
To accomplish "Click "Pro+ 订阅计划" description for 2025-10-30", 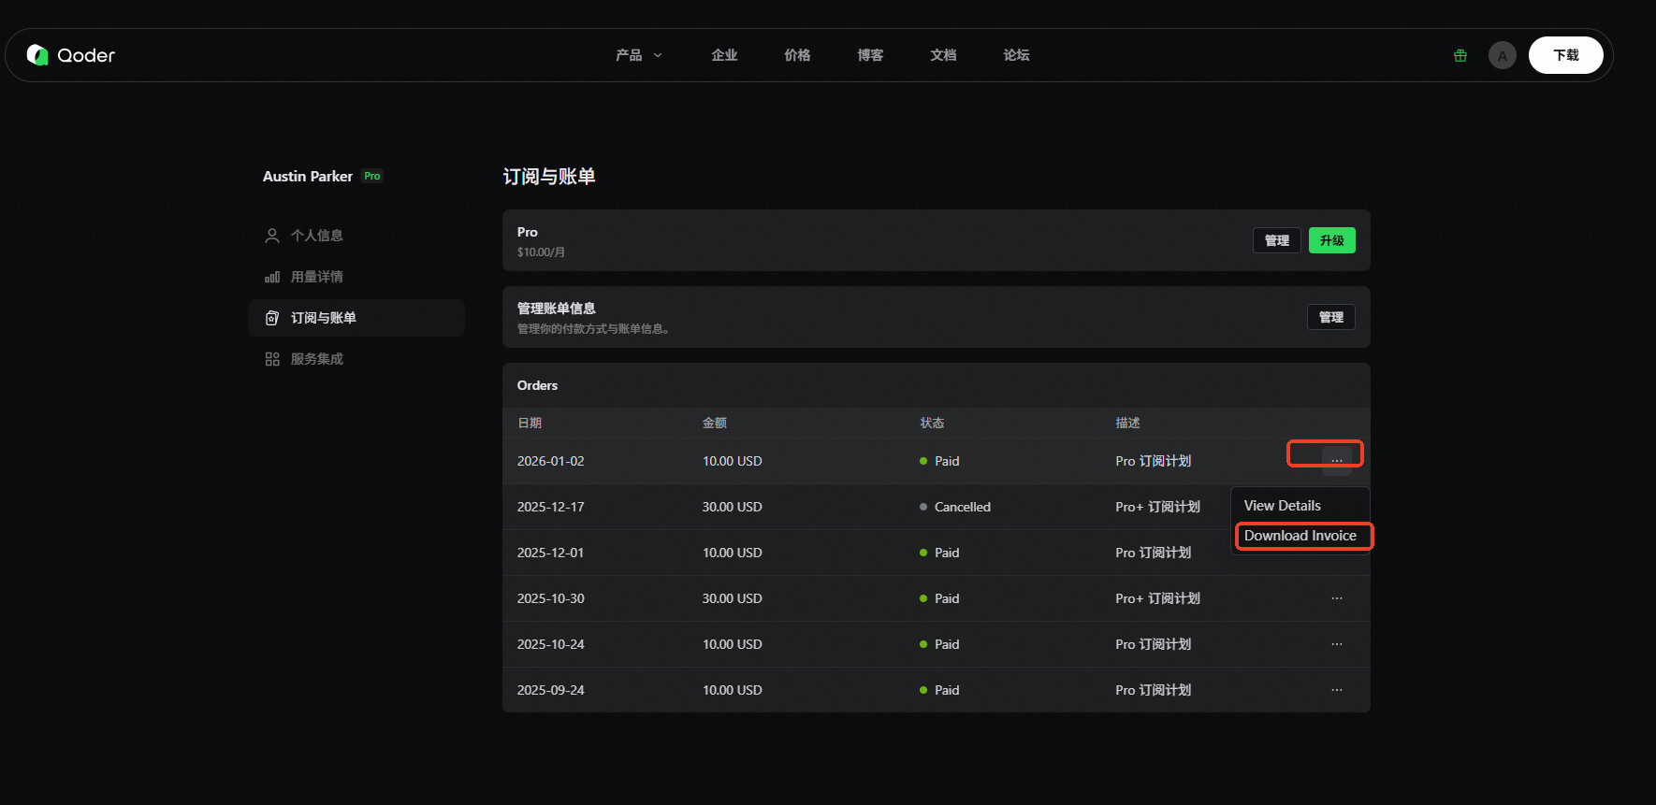I will tap(1157, 598).
